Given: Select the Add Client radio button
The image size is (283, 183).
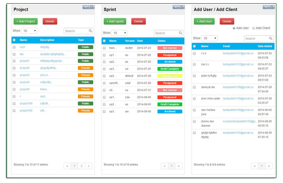Looking at the screenshot, I should 254,28.
